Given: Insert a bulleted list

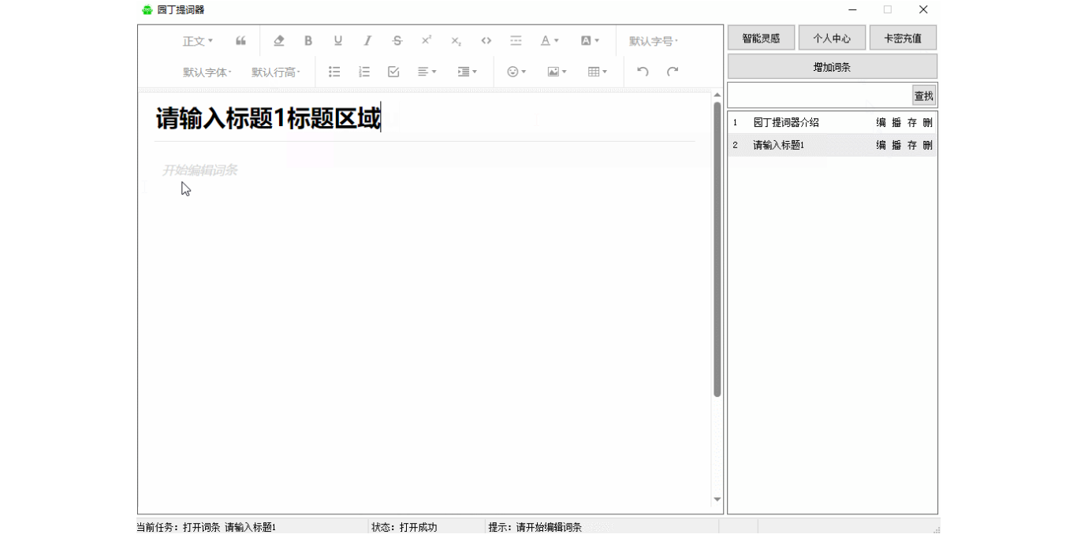Looking at the screenshot, I should [x=334, y=72].
